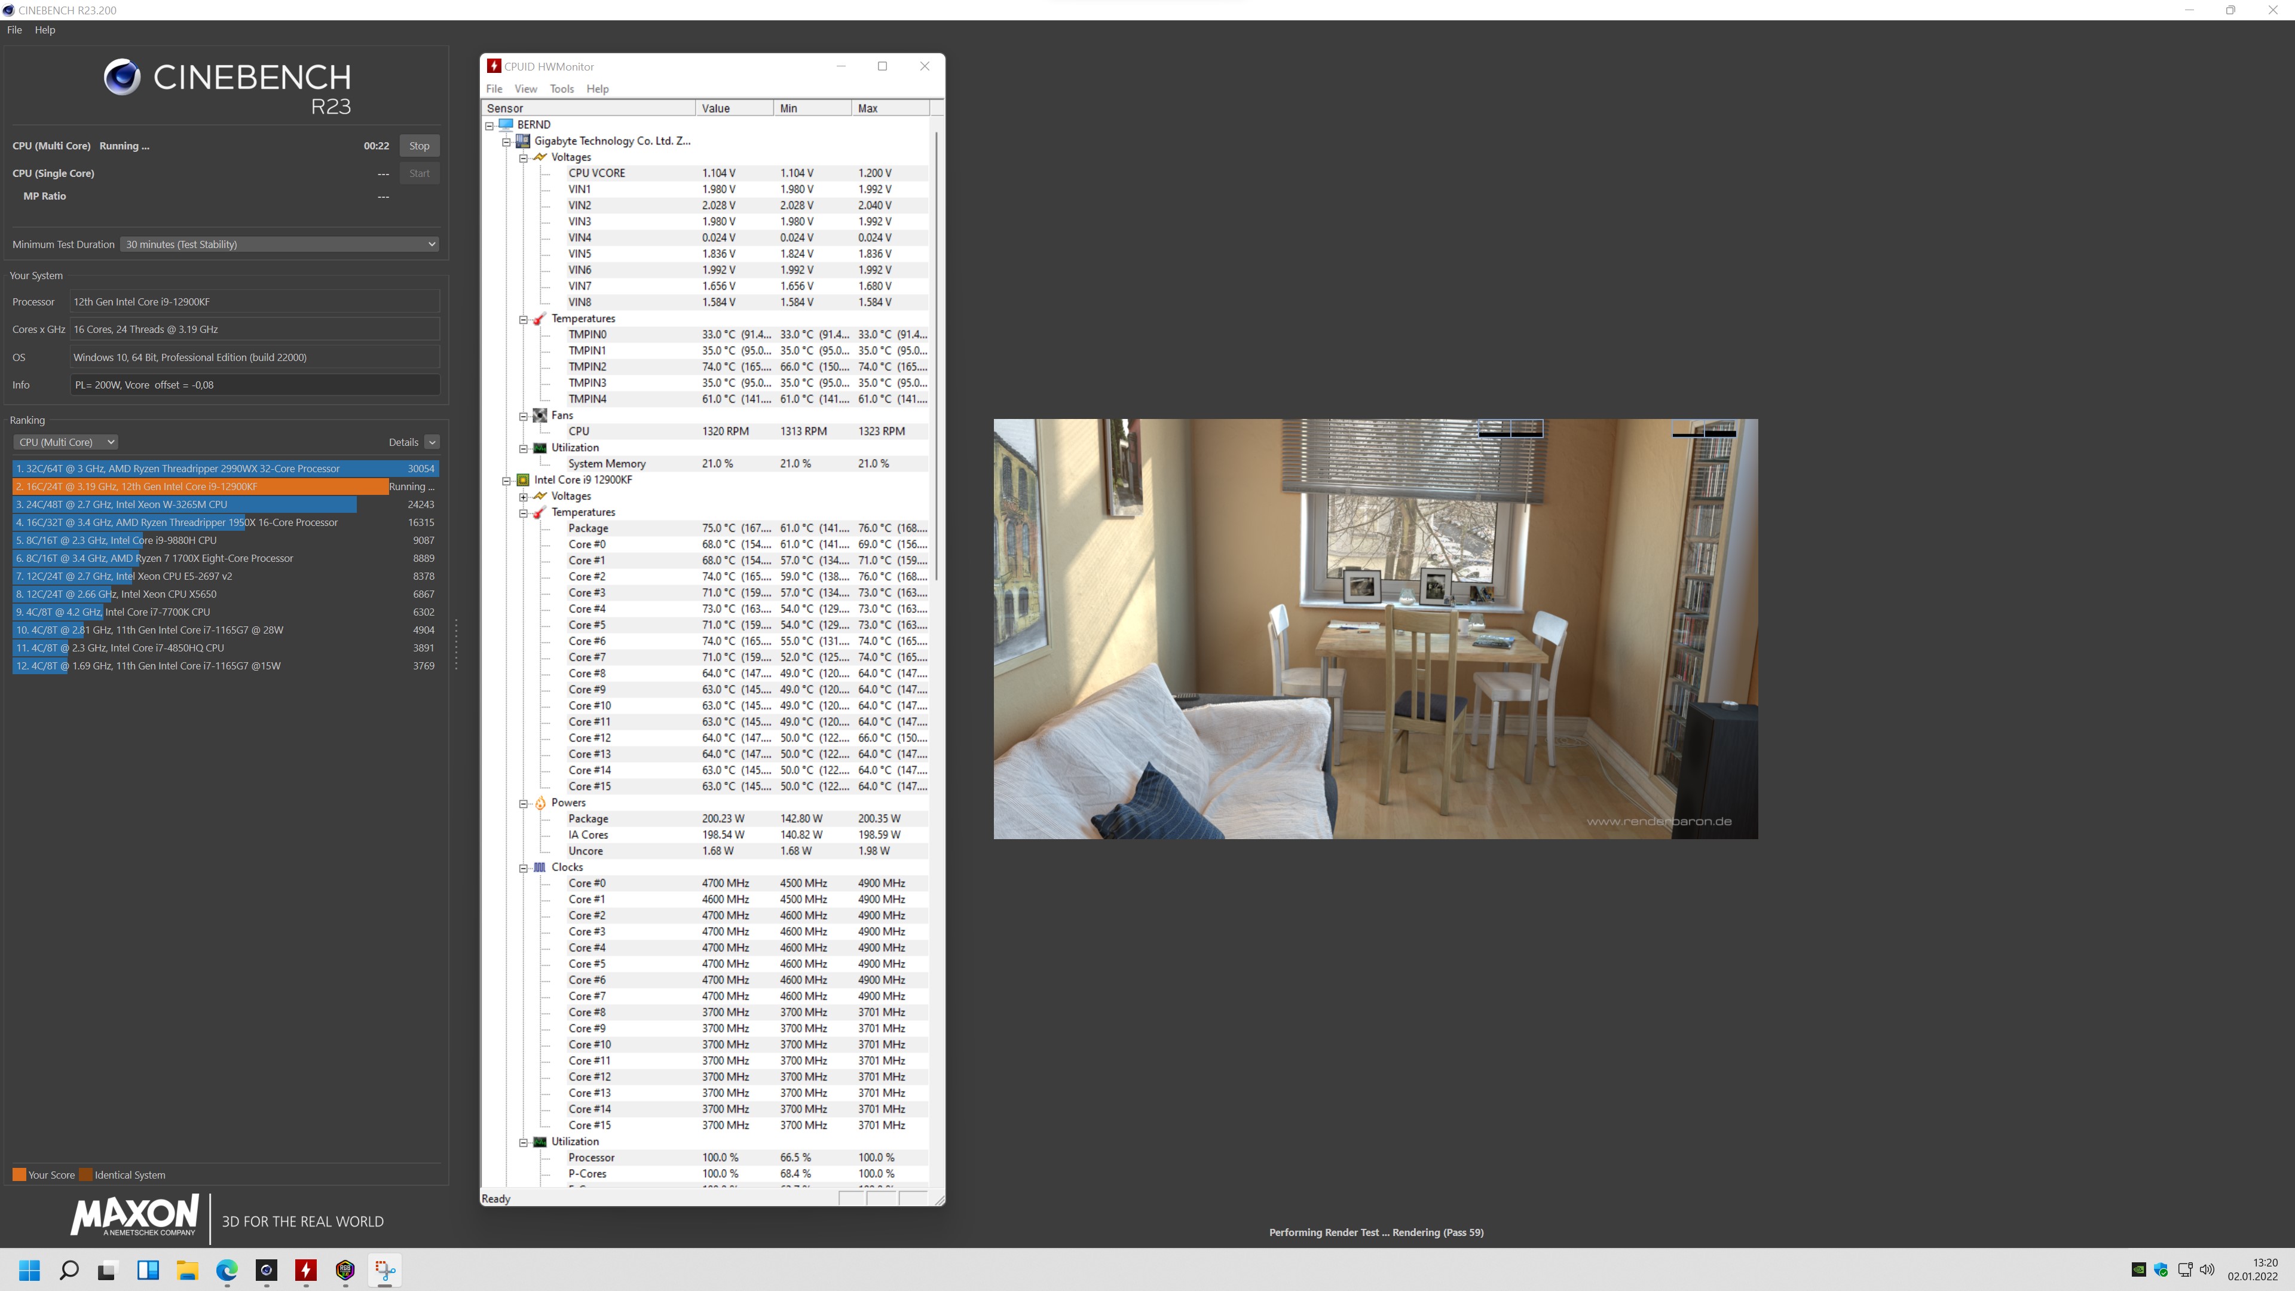Click the Info text field

[255, 385]
